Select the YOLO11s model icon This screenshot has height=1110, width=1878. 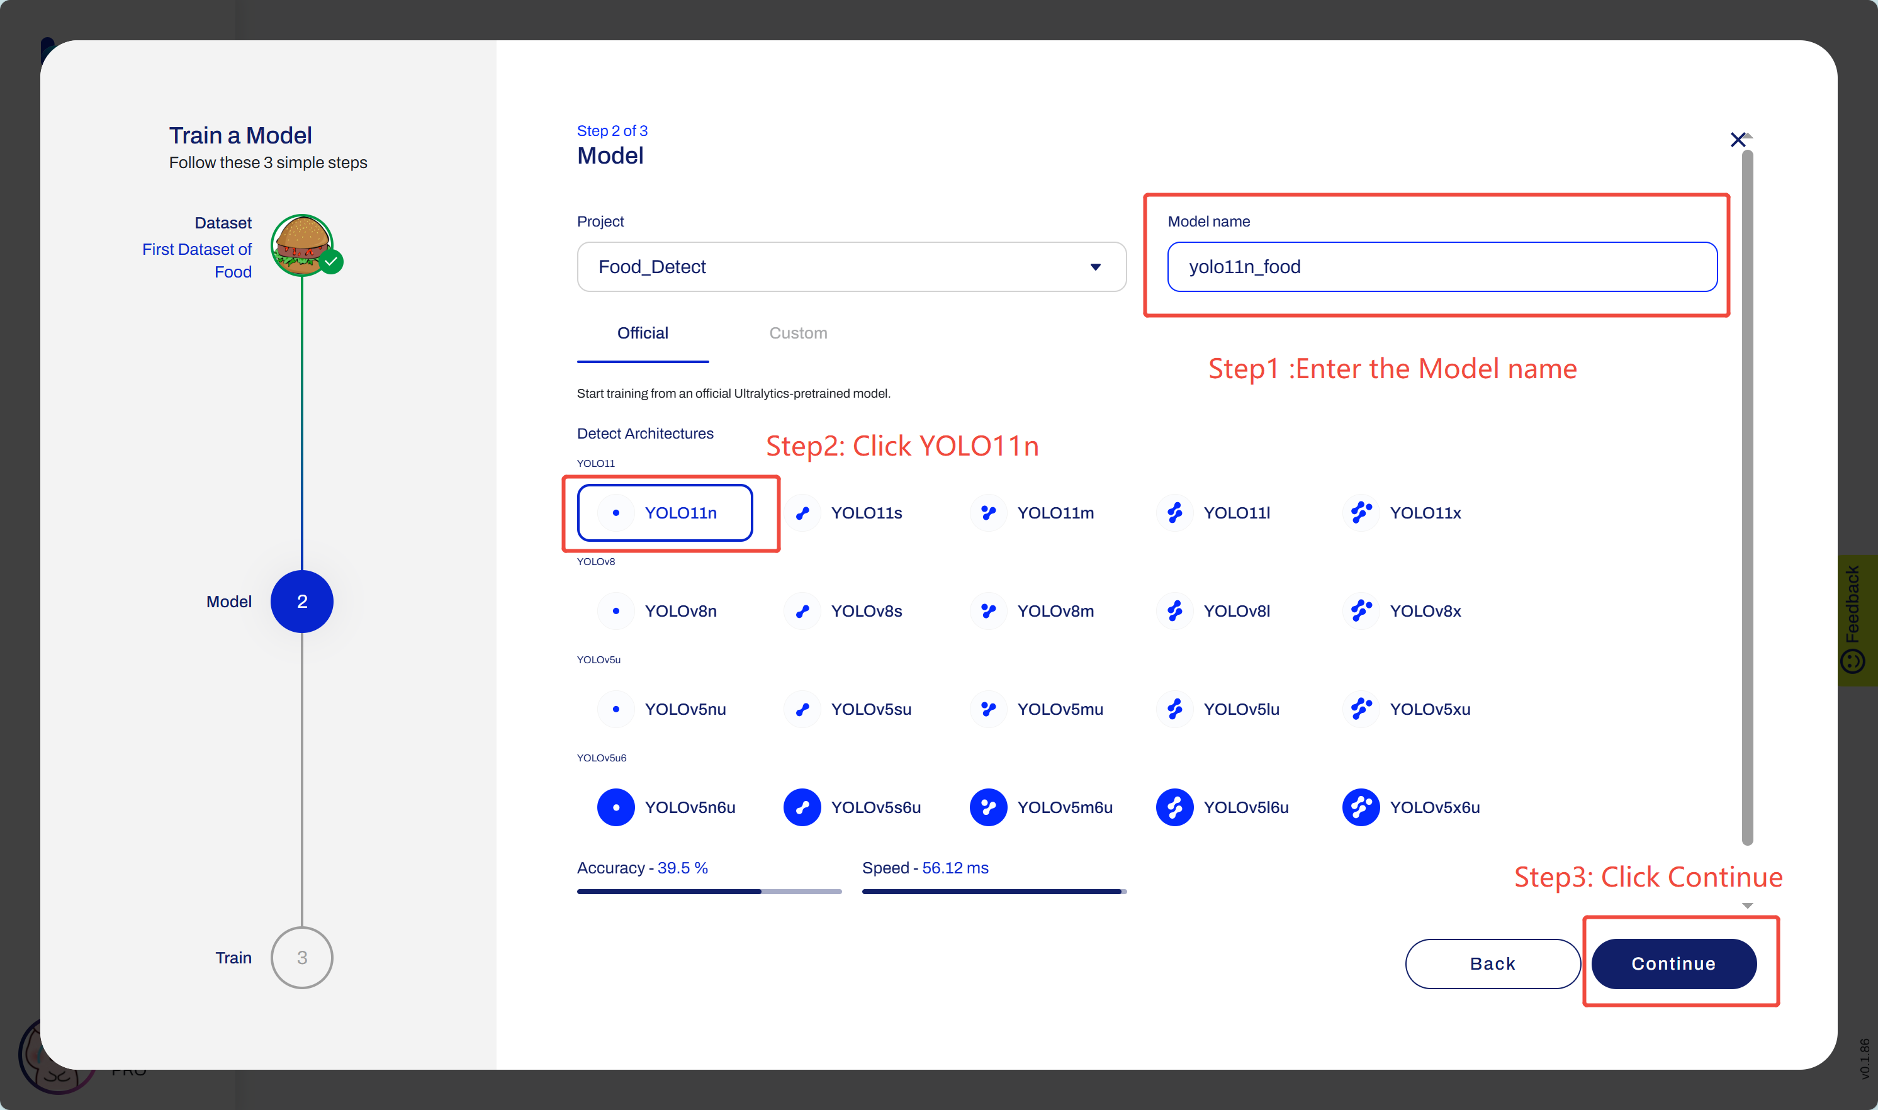(x=802, y=513)
